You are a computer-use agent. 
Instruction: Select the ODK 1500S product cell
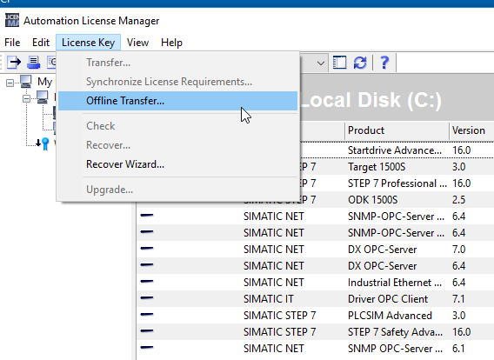(x=373, y=200)
